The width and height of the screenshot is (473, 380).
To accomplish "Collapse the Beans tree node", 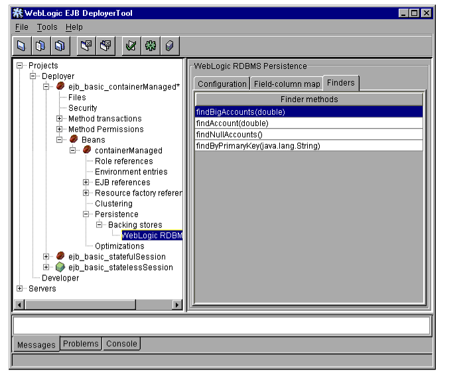I will [x=60, y=140].
